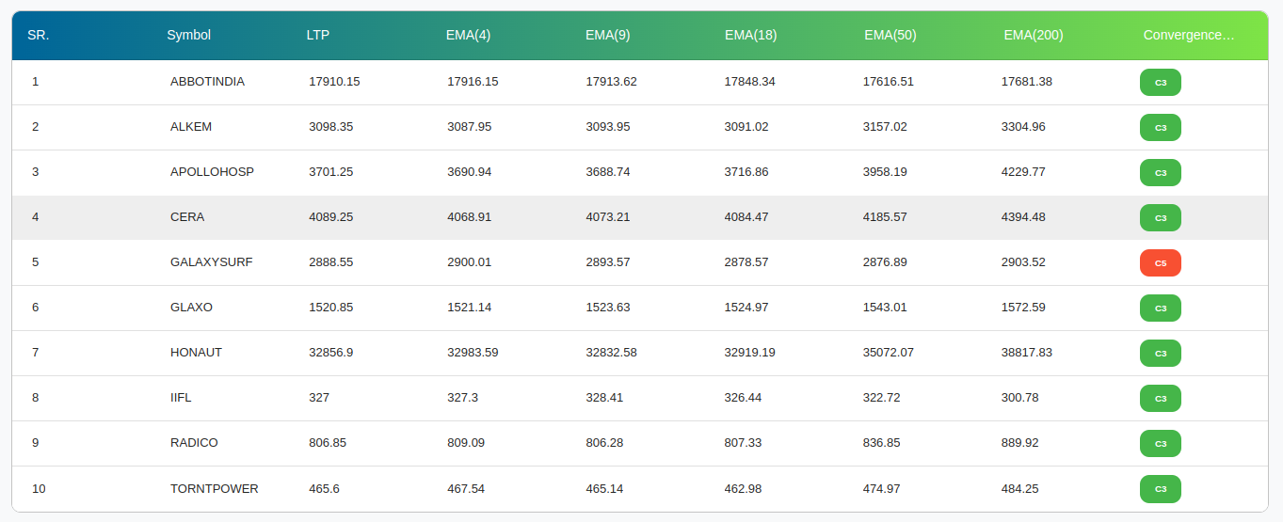Click EMA(9) value 32832.58

point(612,353)
